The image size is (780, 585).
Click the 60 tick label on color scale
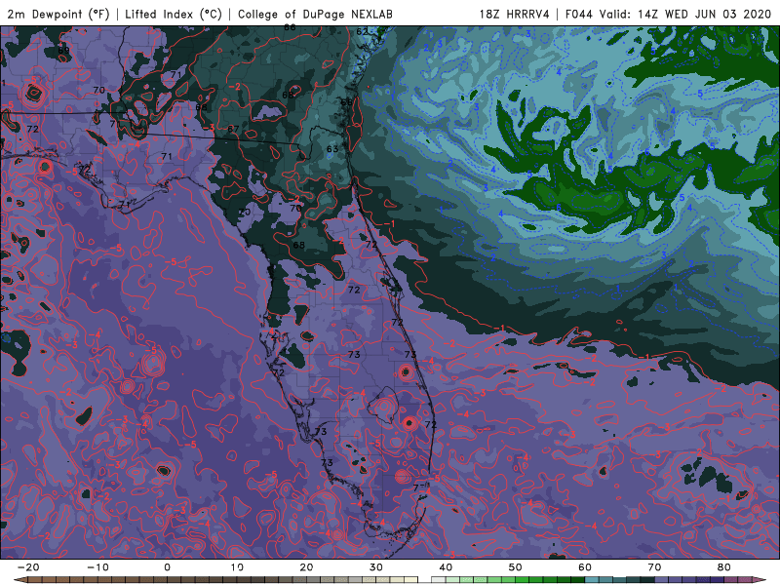pos(585,567)
